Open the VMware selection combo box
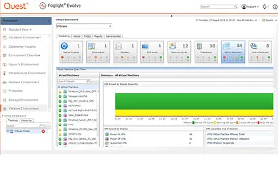278x177 pixels. pyautogui.click(x=84, y=26)
